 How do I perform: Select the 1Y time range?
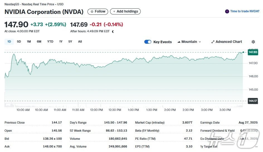[x=61, y=42]
